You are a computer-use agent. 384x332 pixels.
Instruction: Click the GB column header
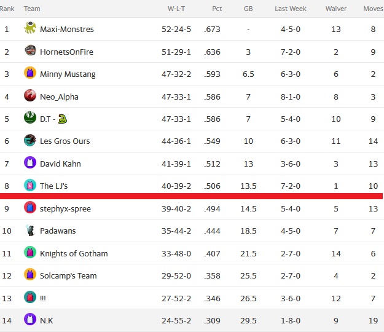[x=248, y=9]
